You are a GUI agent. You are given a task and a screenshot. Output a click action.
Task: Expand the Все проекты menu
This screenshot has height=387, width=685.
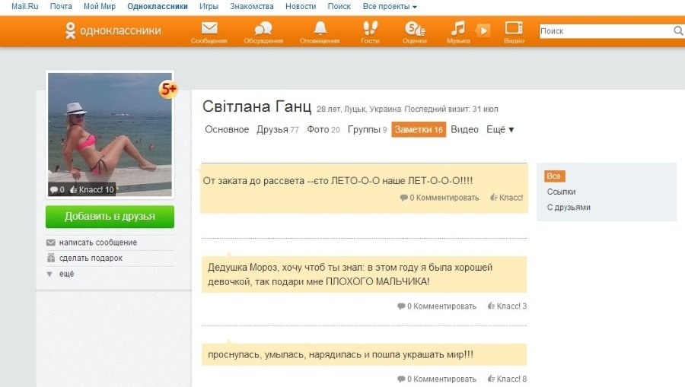[x=390, y=6]
